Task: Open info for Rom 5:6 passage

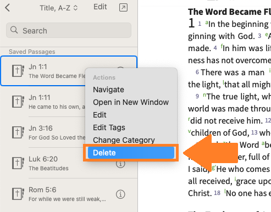Action: coord(120,194)
